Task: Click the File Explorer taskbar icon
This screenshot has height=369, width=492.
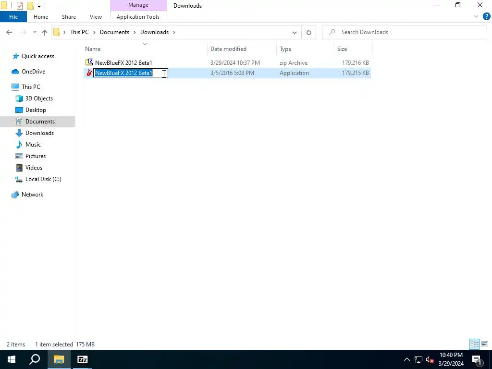Action: [x=59, y=359]
